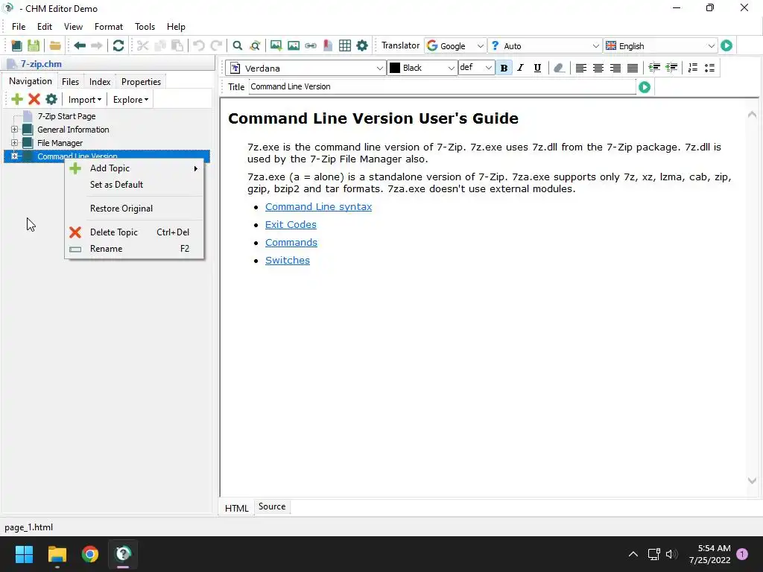Select the 7-Zip Start Page tree item
This screenshot has height=572, width=763.
[66, 116]
